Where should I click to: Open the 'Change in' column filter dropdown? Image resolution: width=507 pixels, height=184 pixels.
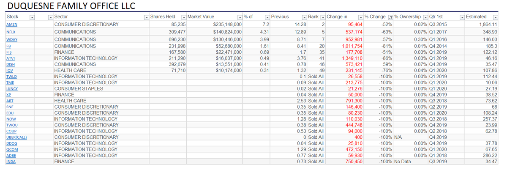(360, 17)
